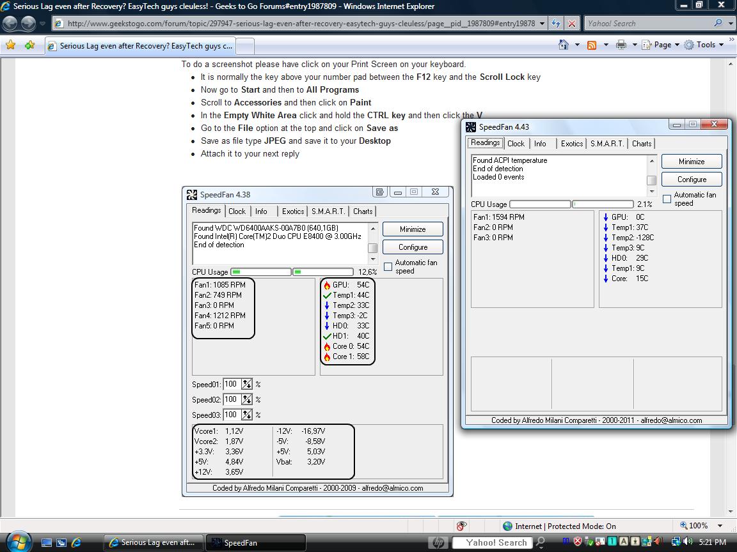Click the 100% zoom level button
Viewport: 737px width, 552px height.
tap(694, 526)
